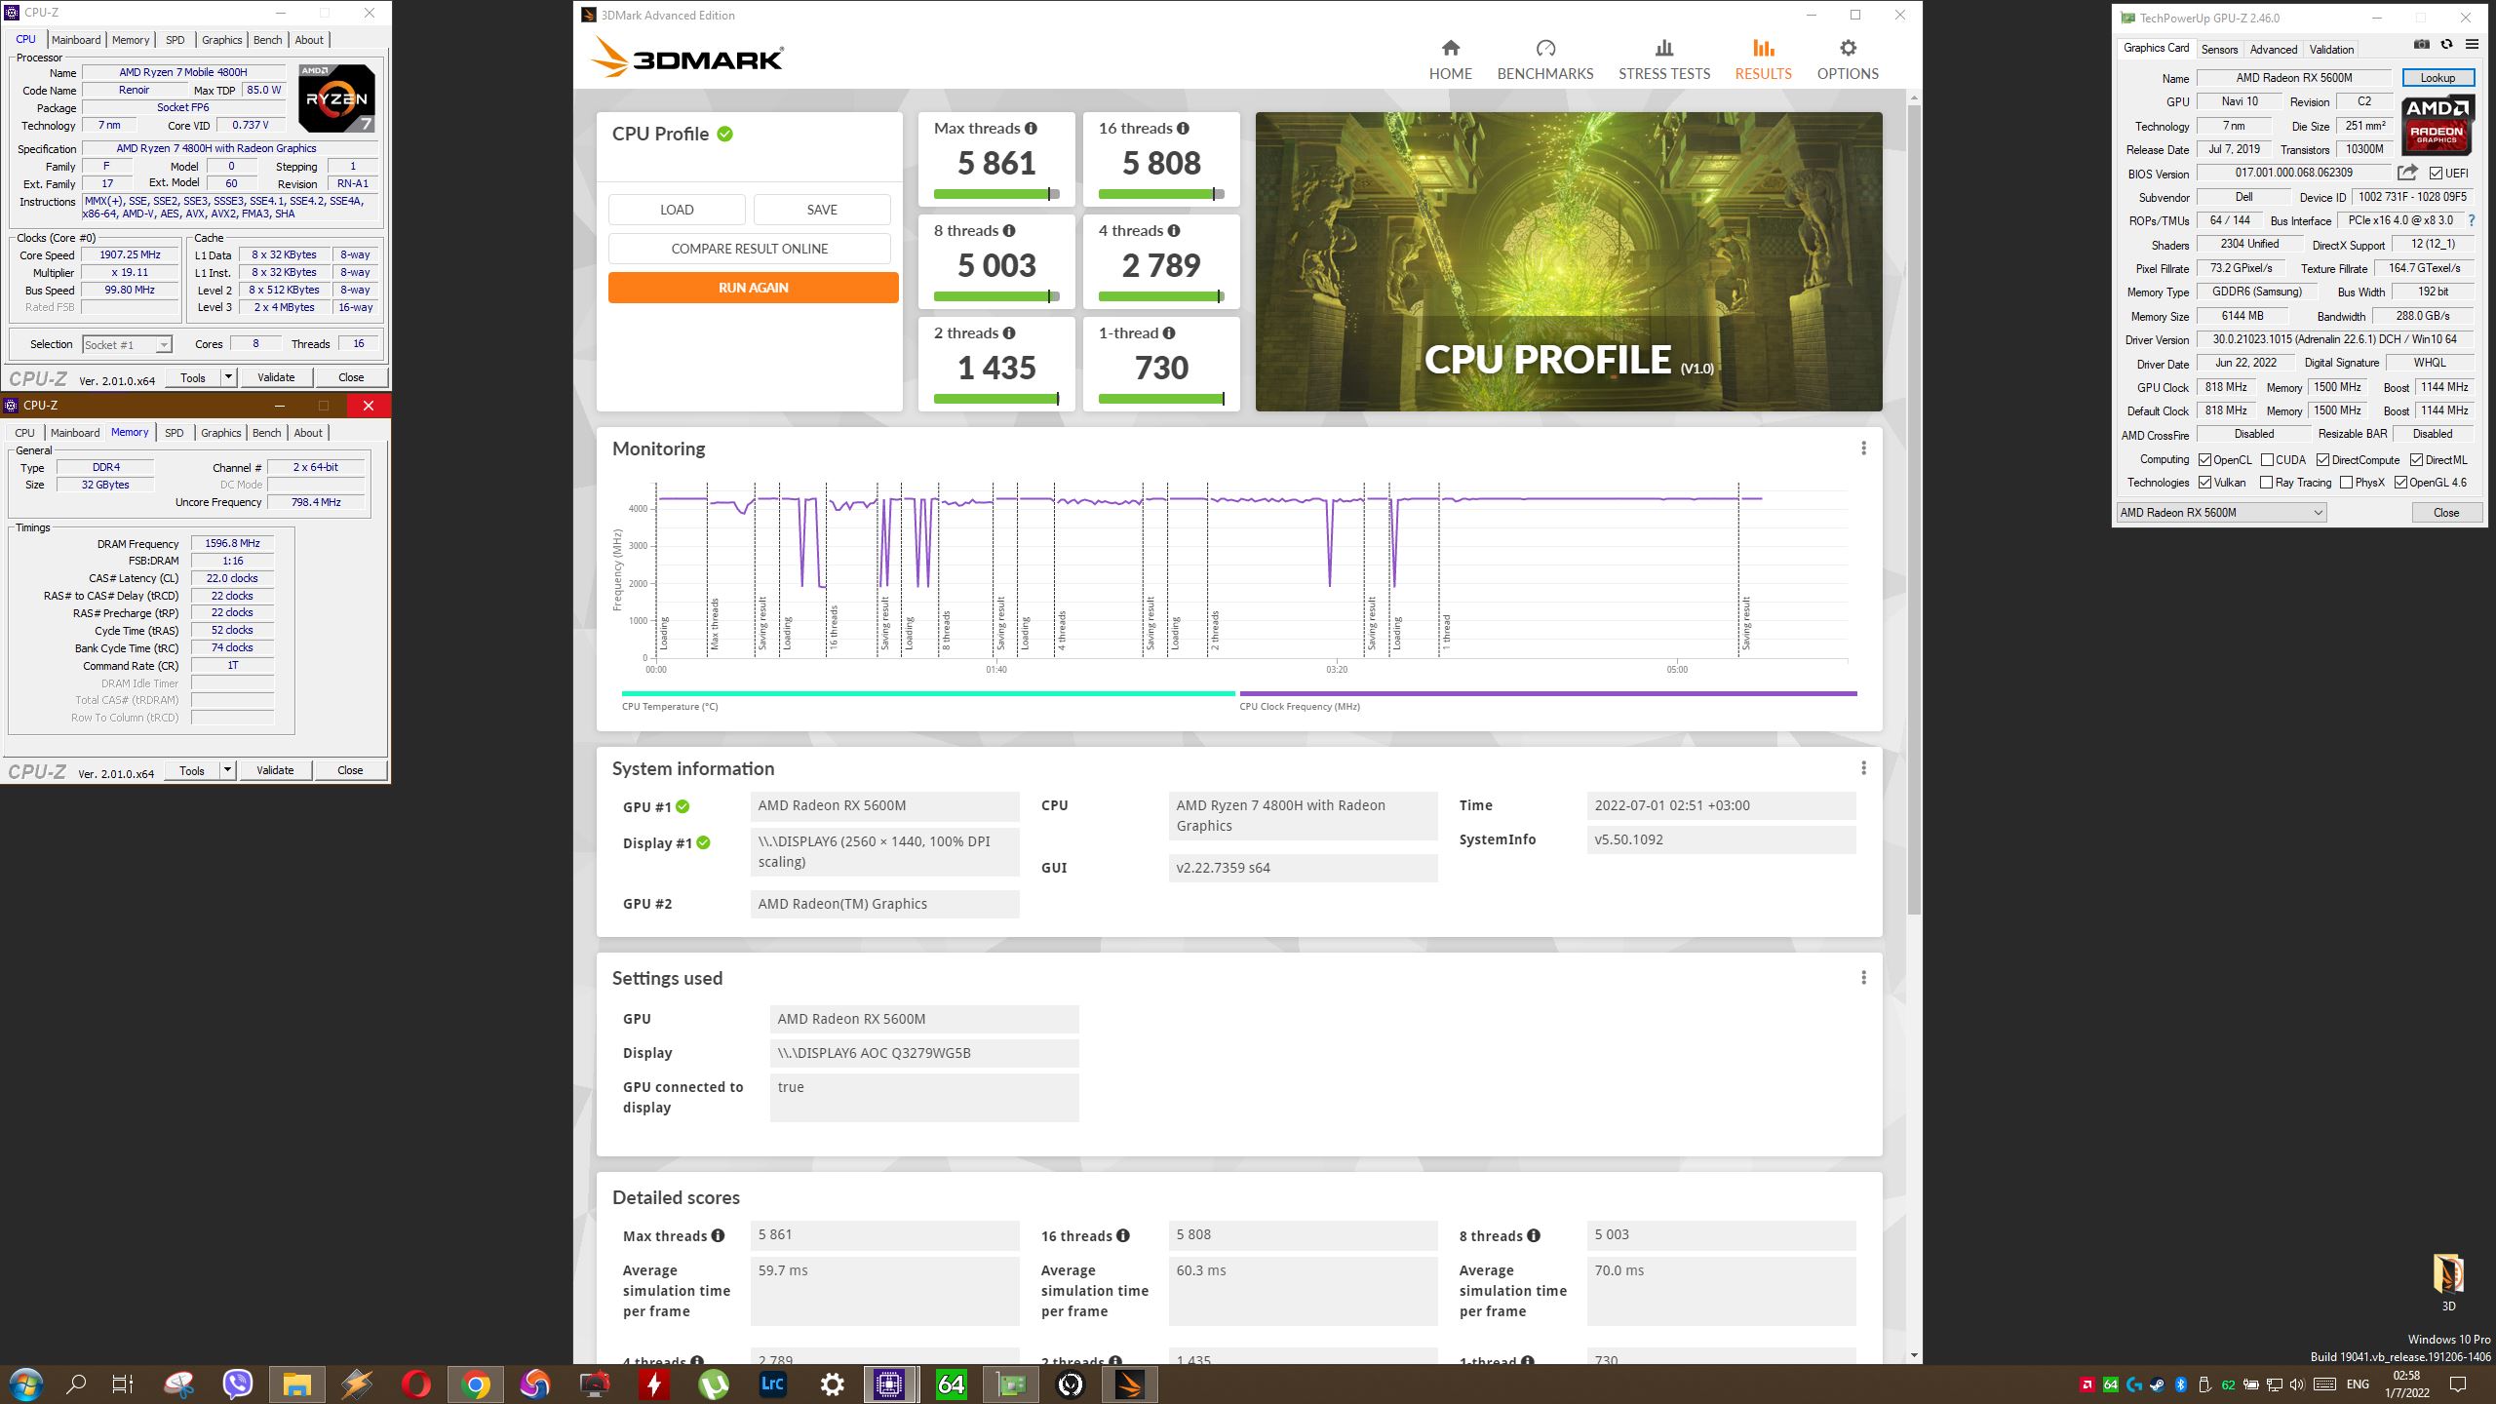Show info for Max threads score
Viewport: 2496px width, 1404px height.
pos(1031,129)
